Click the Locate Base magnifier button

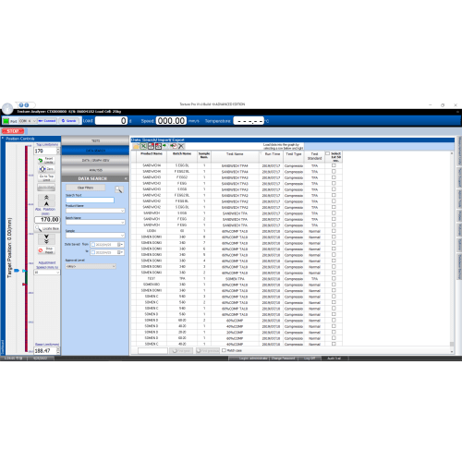click(47, 228)
